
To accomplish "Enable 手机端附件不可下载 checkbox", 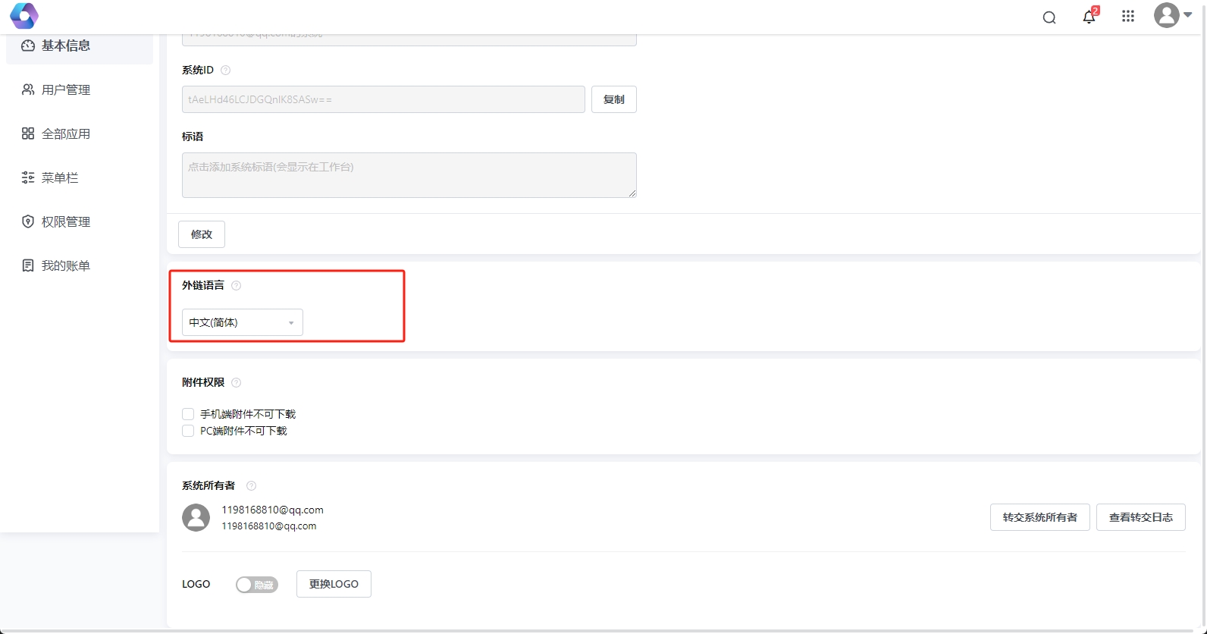I will click(188, 414).
